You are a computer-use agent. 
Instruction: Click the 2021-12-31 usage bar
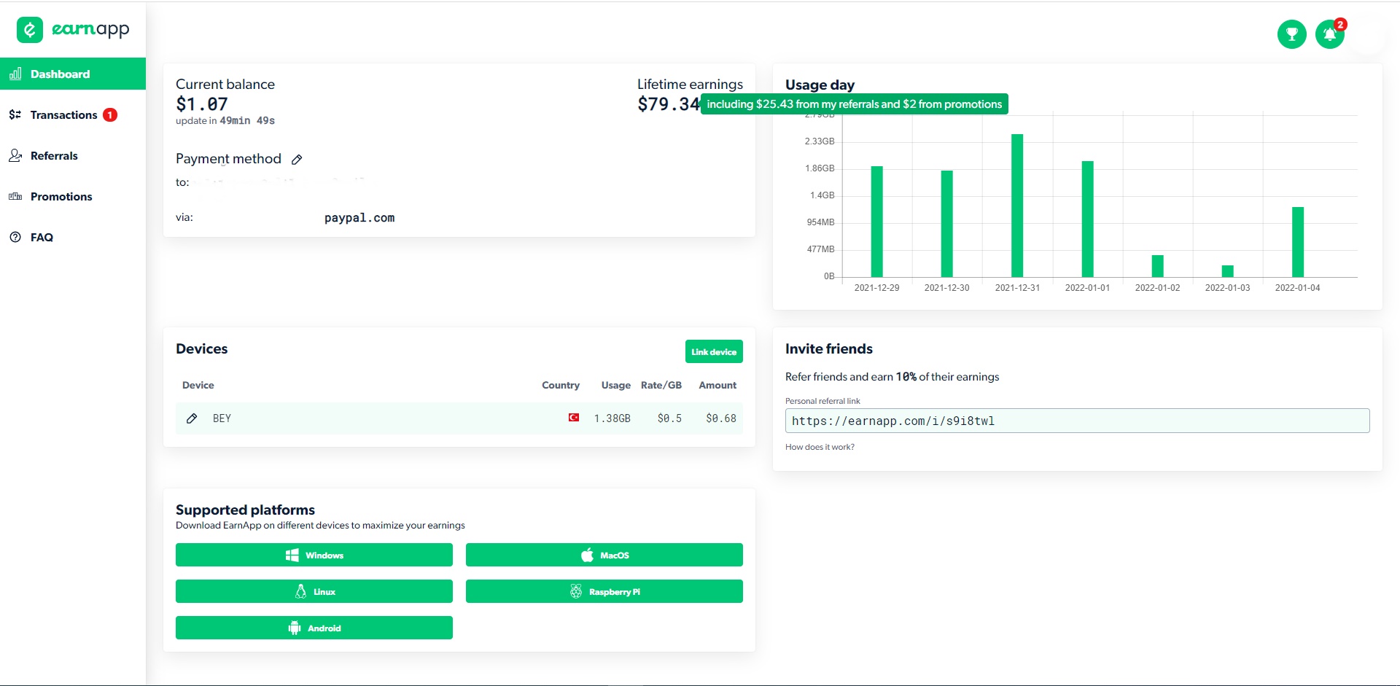[1017, 206]
